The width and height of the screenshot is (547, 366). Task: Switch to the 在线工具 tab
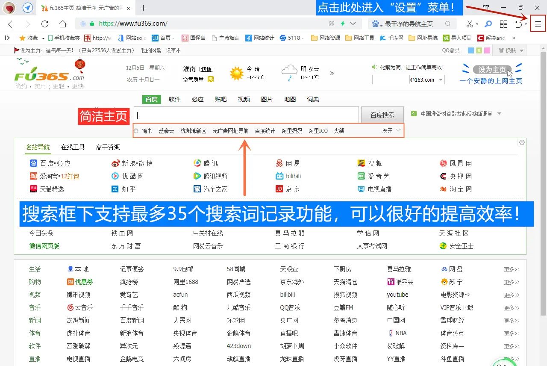point(73,147)
